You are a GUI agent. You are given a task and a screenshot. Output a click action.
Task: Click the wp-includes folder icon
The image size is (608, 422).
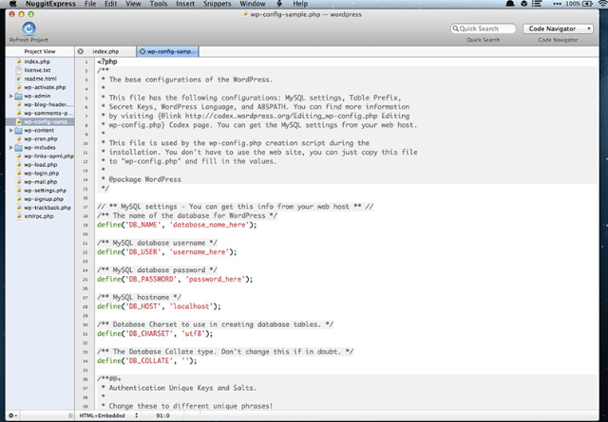[x=18, y=148]
